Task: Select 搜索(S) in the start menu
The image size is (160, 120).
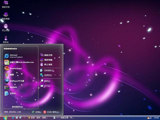Action: coord(47,81)
